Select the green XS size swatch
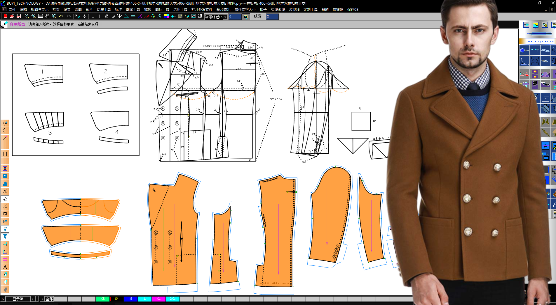This screenshot has width=556, height=305. click(x=103, y=299)
